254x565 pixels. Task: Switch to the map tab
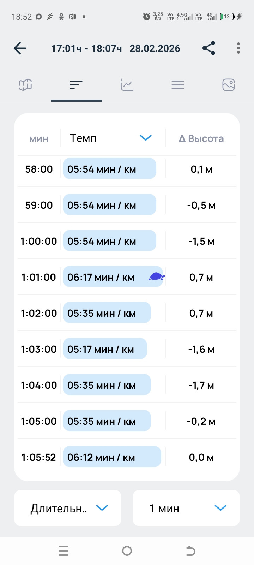(x=25, y=85)
